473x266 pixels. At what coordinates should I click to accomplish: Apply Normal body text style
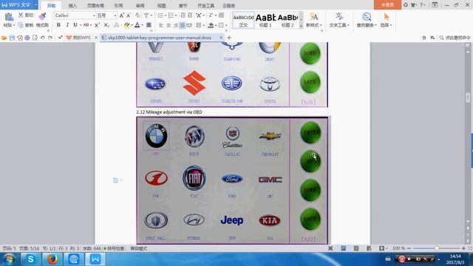pyautogui.click(x=243, y=21)
